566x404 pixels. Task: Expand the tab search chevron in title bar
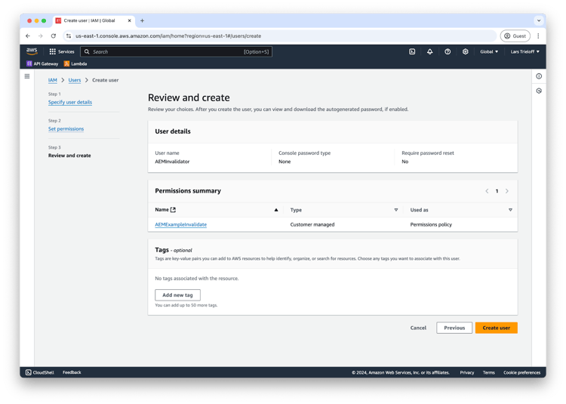pos(539,20)
